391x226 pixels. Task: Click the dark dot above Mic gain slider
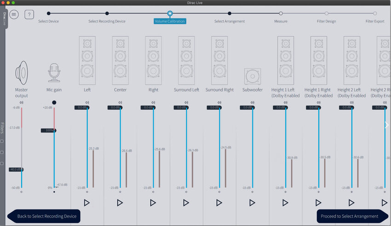[x=54, y=103]
